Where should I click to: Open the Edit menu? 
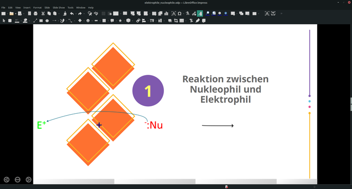(x=10, y=7)
